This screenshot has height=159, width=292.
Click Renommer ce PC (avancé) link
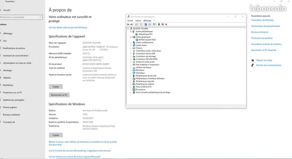pos(264,50)
